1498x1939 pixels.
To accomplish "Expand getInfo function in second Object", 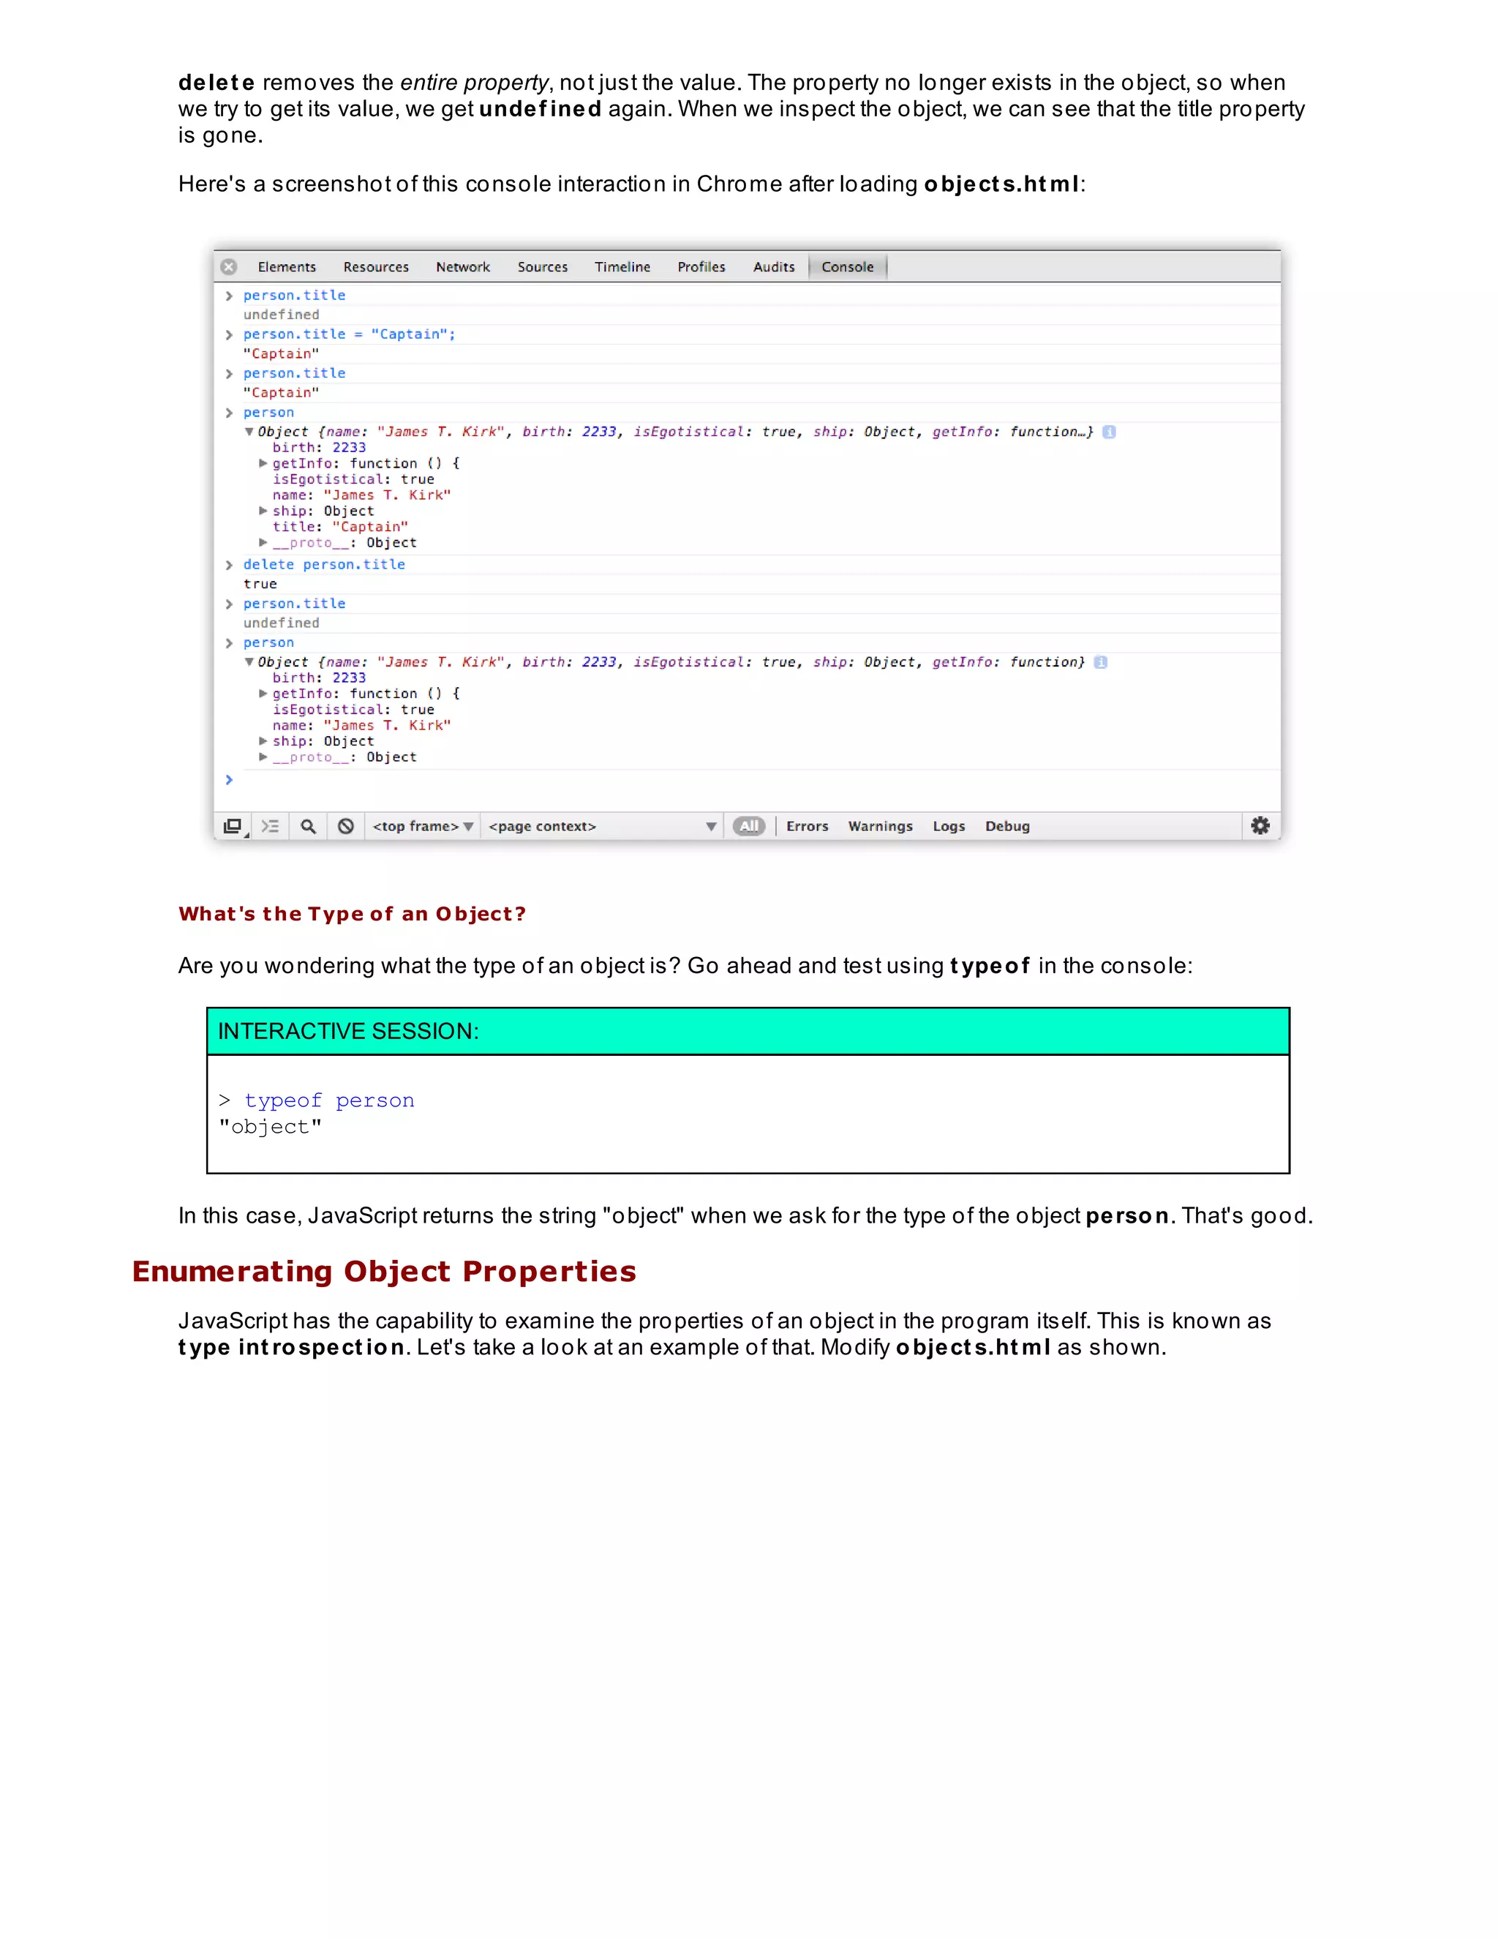I will click(x=263, y=694).
